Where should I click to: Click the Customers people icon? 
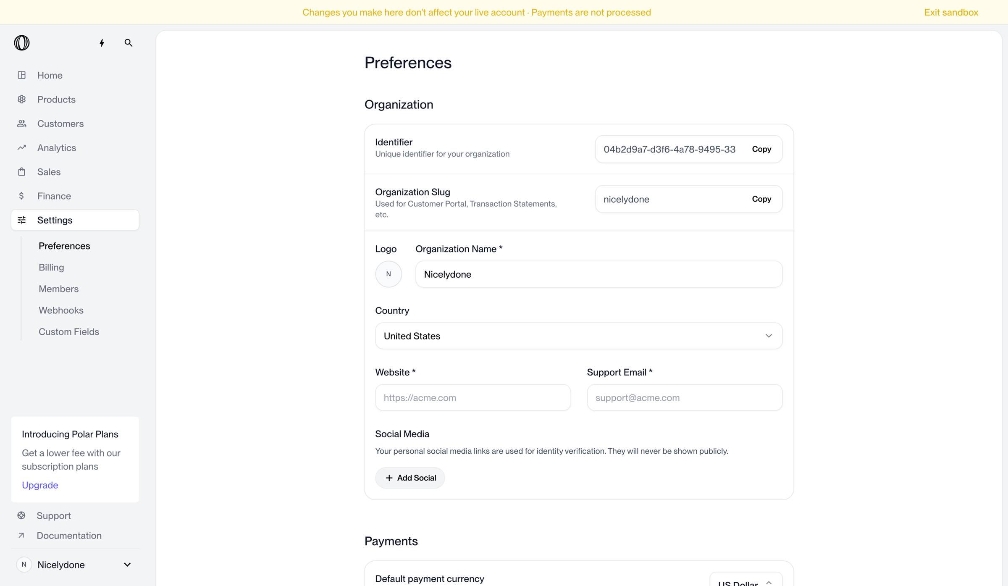[x=22, y=124]
